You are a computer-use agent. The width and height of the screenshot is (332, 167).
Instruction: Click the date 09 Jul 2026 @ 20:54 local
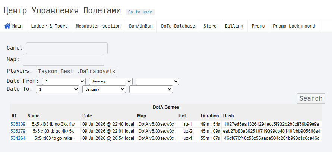(108, 138)
